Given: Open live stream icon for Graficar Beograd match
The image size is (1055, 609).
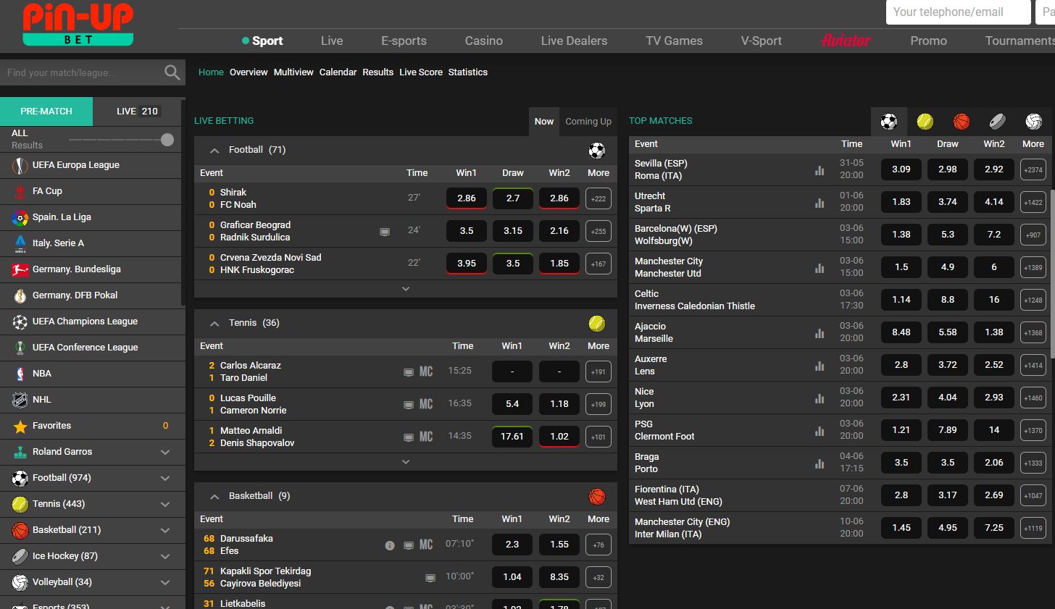Looking at the screenshot, I should tap(385, 232).
